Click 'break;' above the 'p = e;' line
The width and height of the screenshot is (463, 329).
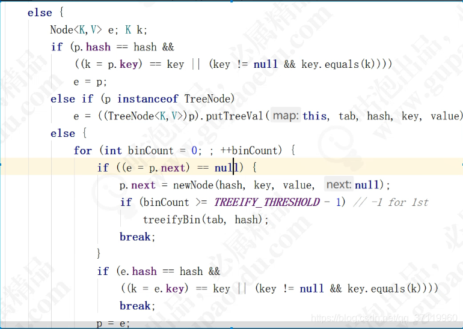(x=137, y=306)
